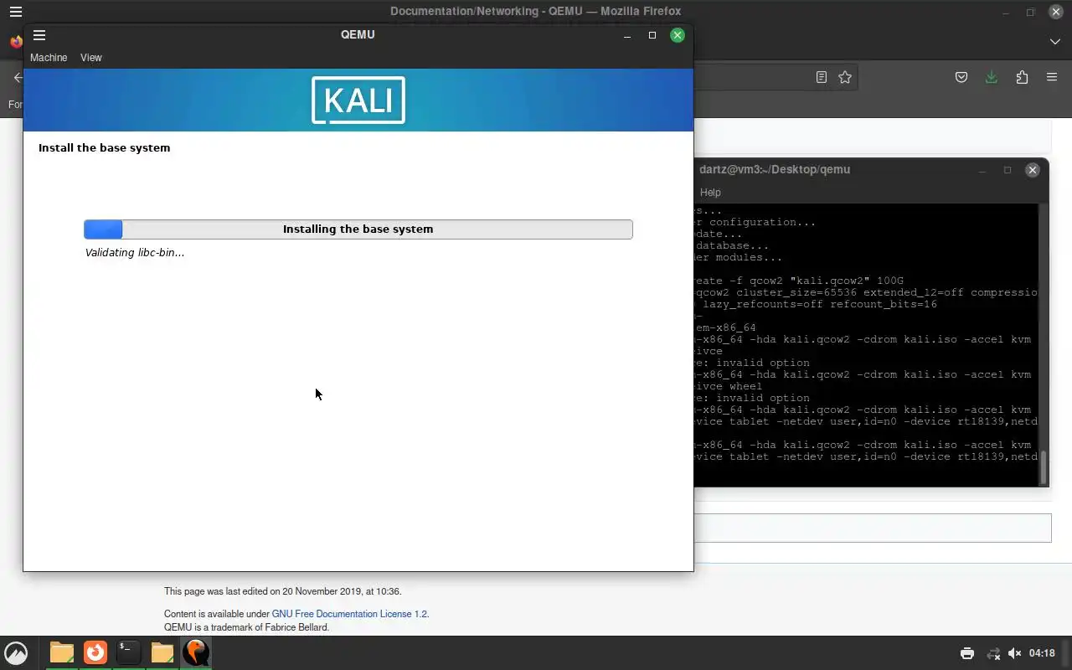
Task: Minimize the terminal window
Action: (x=982, y=170)
